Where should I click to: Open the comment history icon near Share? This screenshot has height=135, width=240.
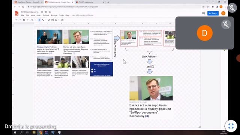(x=203, y=13)
